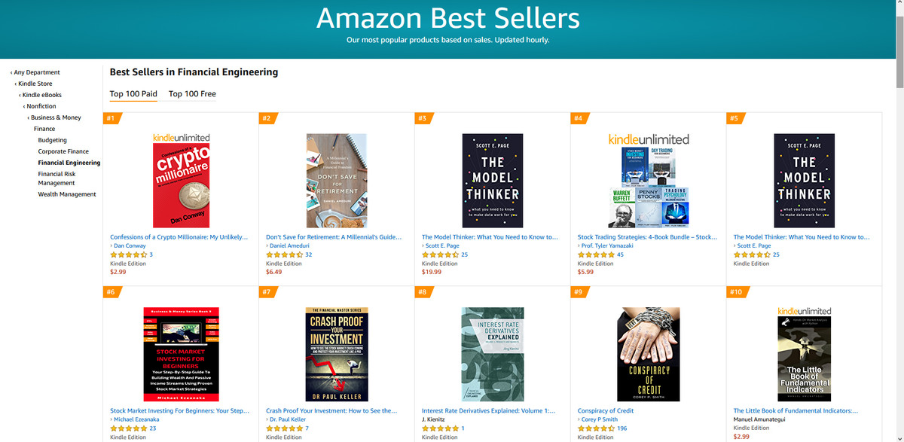Viewport: 904px width, 442px height.
Task: Open the Conspiracy of Credit cover image
Action: coord(648,354)
